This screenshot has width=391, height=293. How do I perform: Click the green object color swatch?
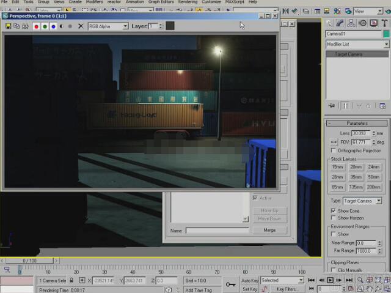(x=386, y=34)
